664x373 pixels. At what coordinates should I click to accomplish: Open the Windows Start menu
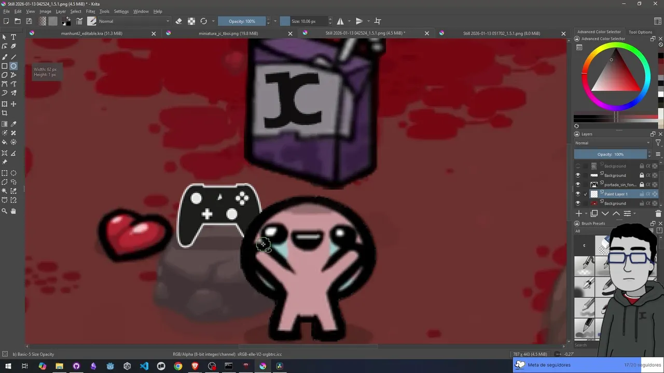point(8,366)
